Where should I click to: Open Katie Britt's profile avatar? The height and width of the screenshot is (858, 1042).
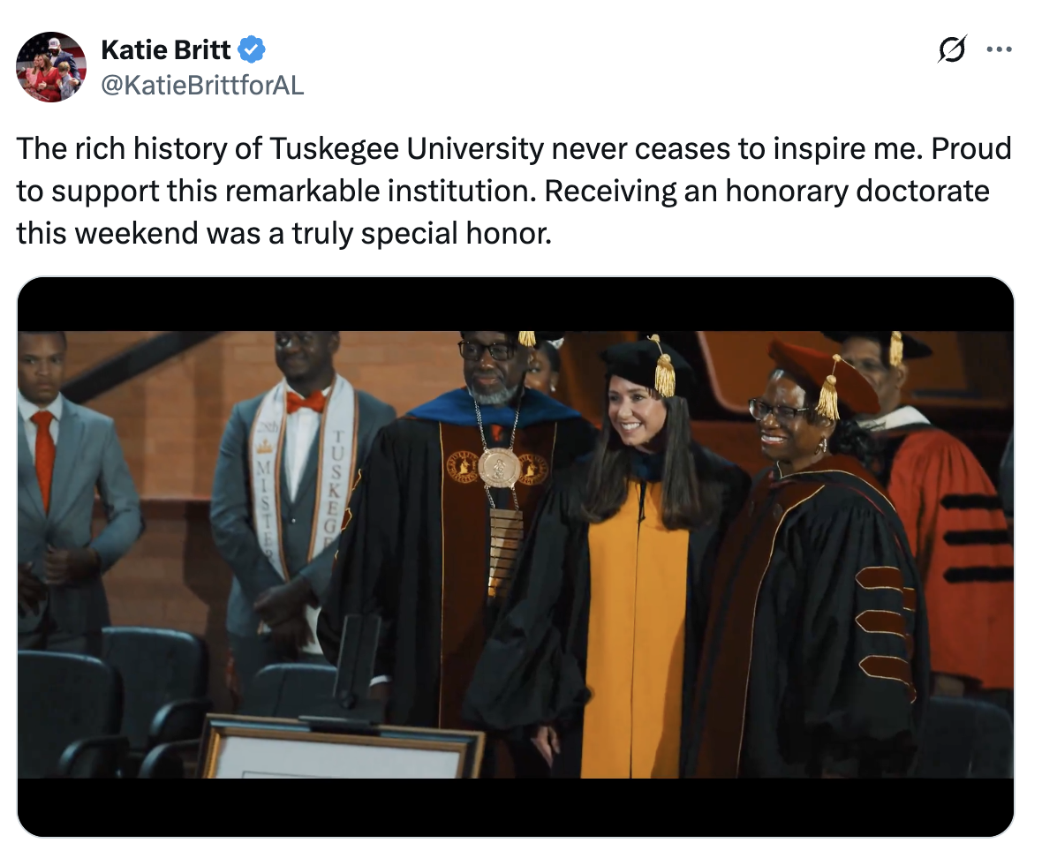pos(51,67)
